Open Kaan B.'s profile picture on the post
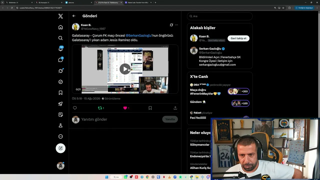This screenshot has width=320, height=180. point(76,27)
